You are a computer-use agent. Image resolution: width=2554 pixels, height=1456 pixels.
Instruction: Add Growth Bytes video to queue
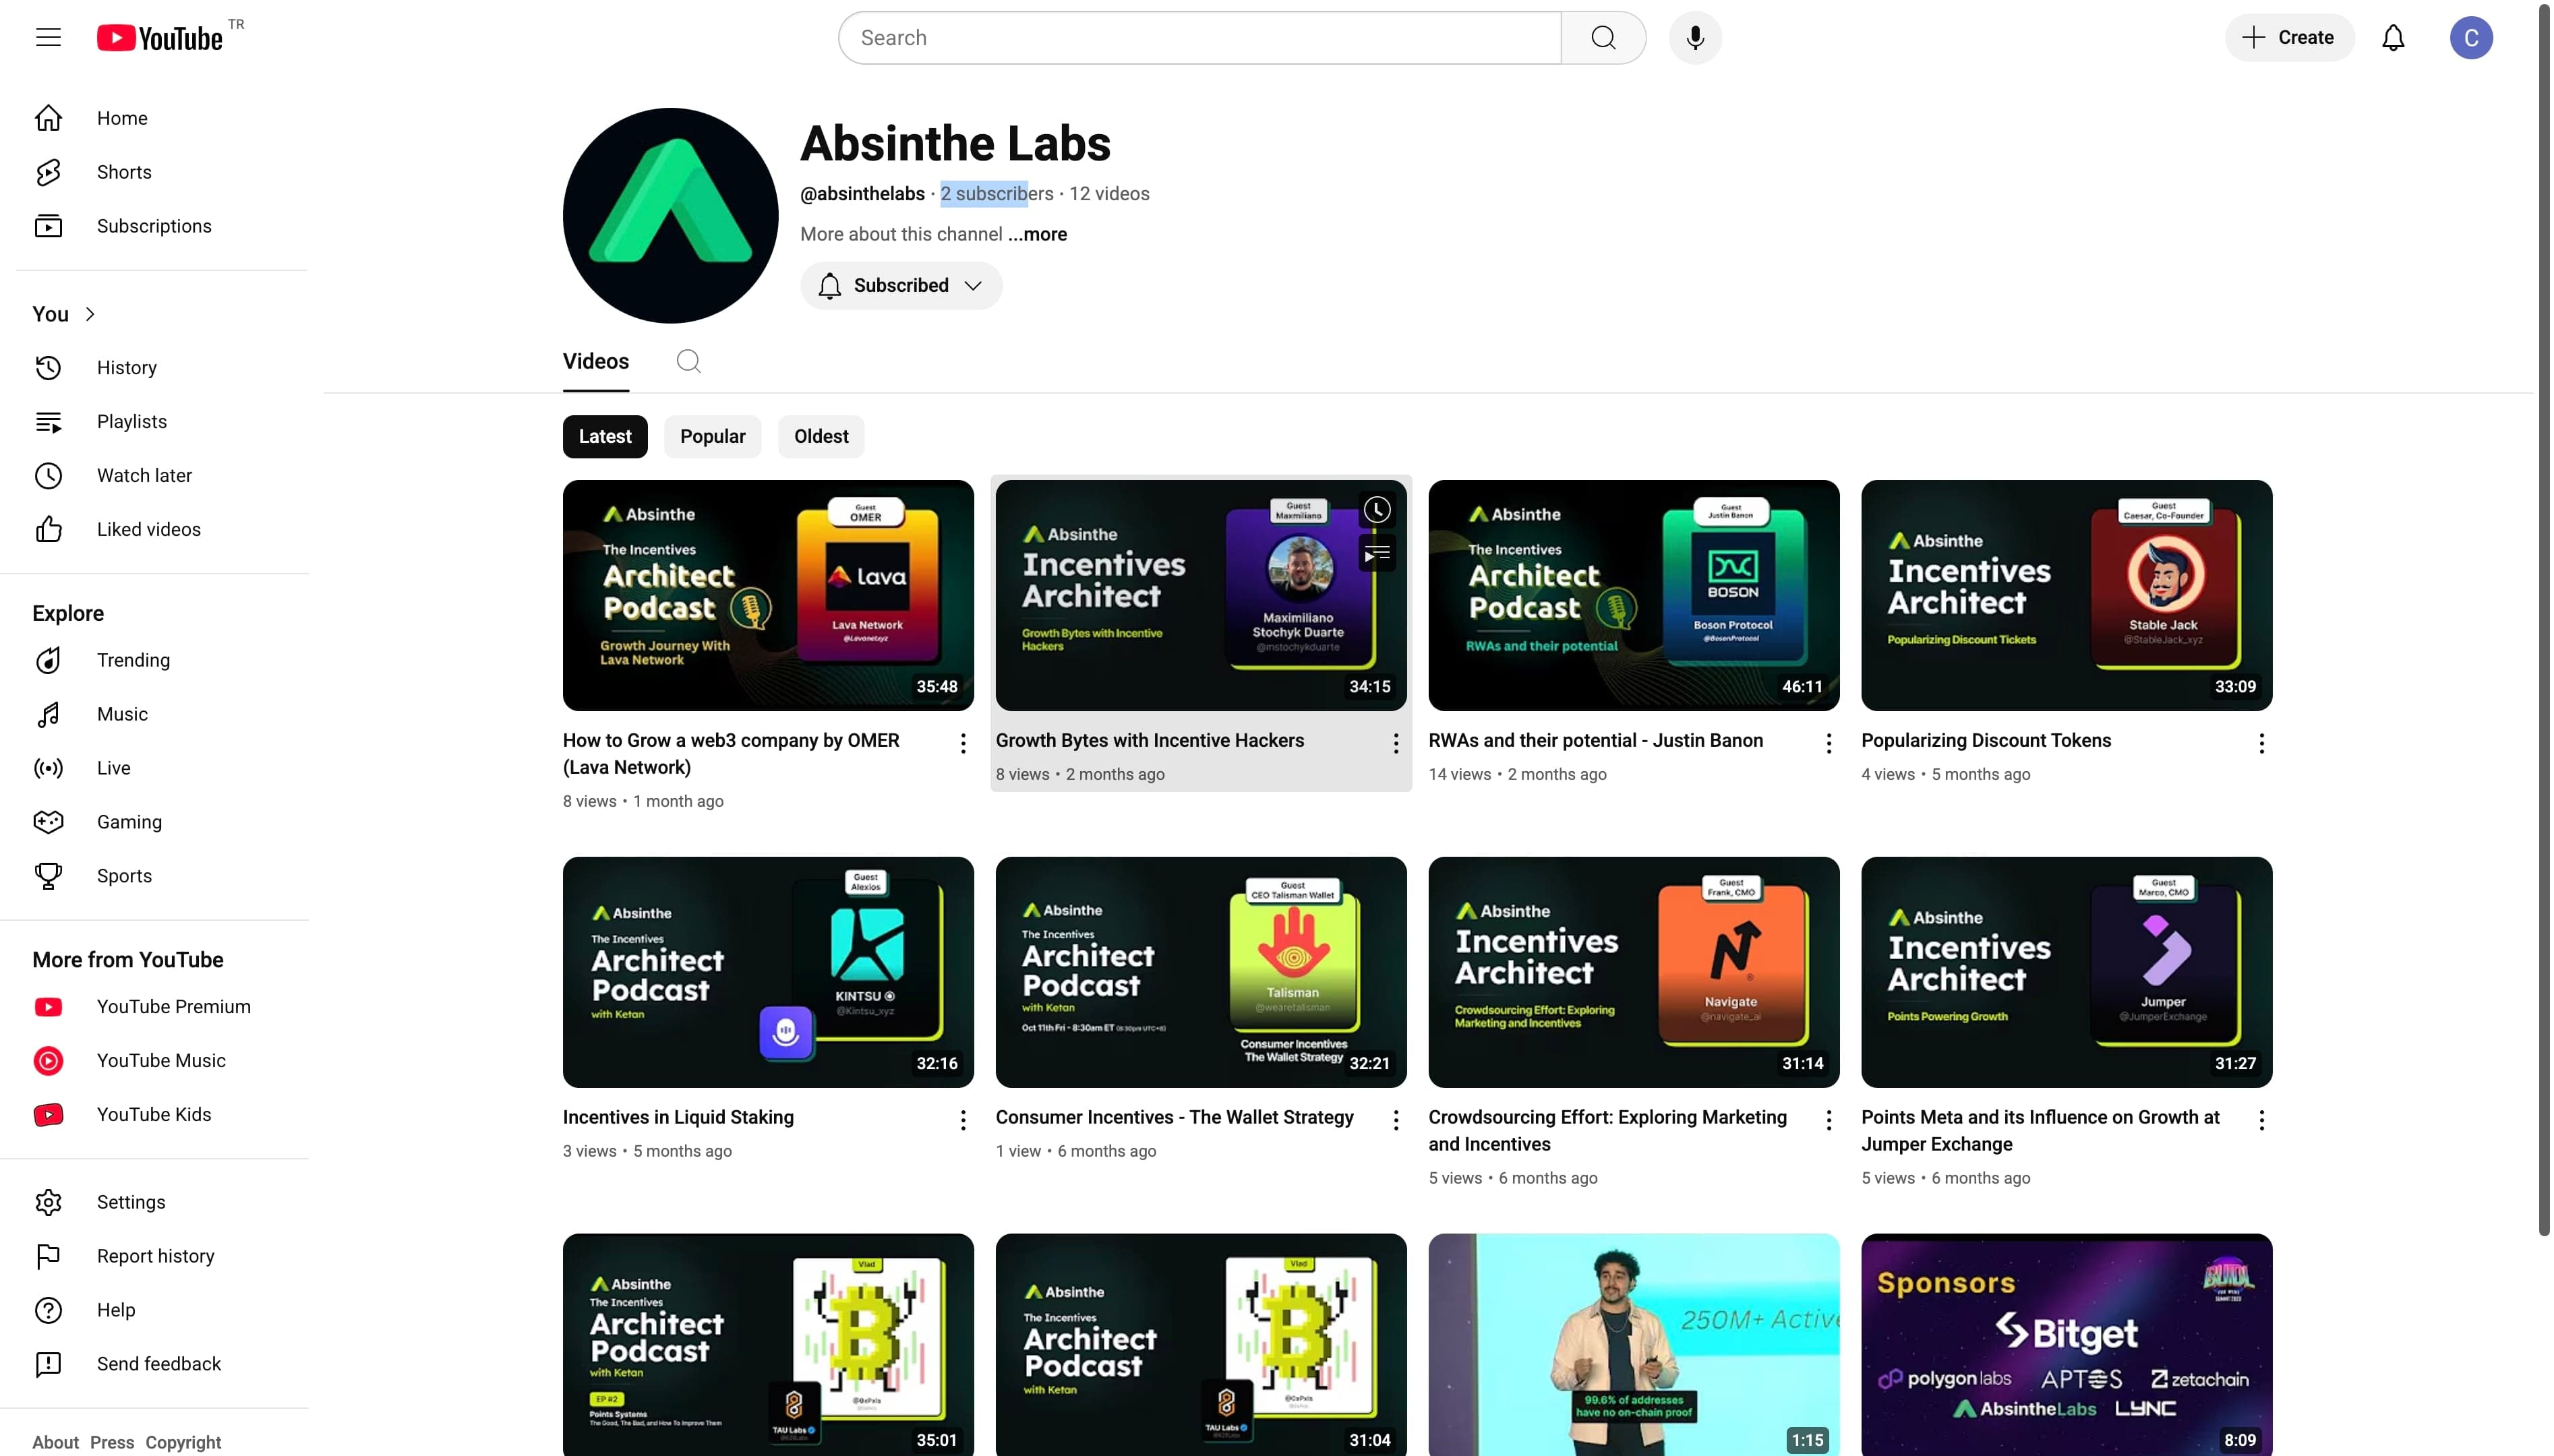(x=1377, y=553)
